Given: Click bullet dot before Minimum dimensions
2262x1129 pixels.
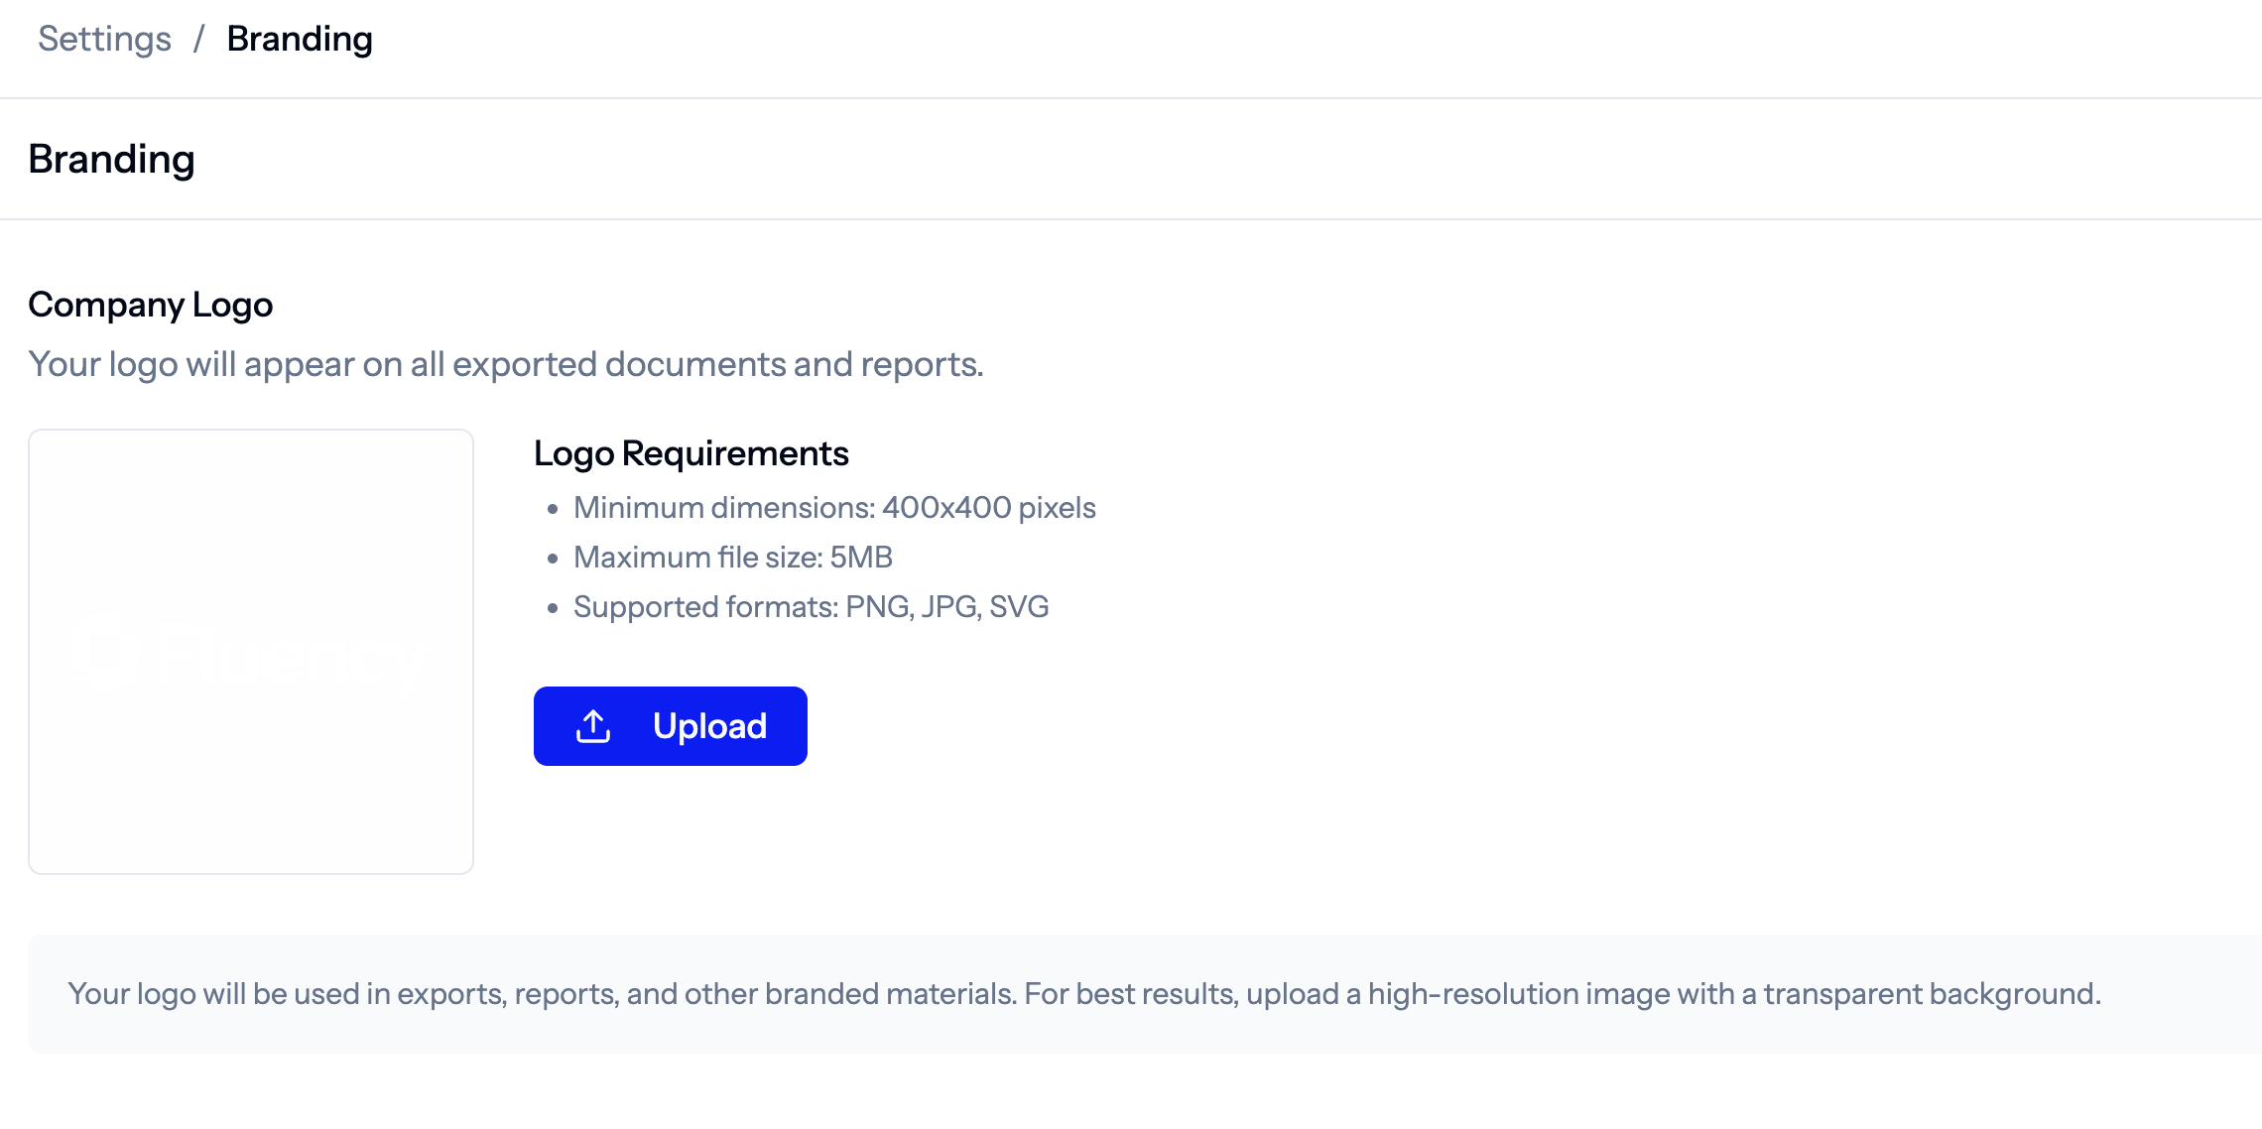Looking at the screenshot, I should (x=553, y=509).
